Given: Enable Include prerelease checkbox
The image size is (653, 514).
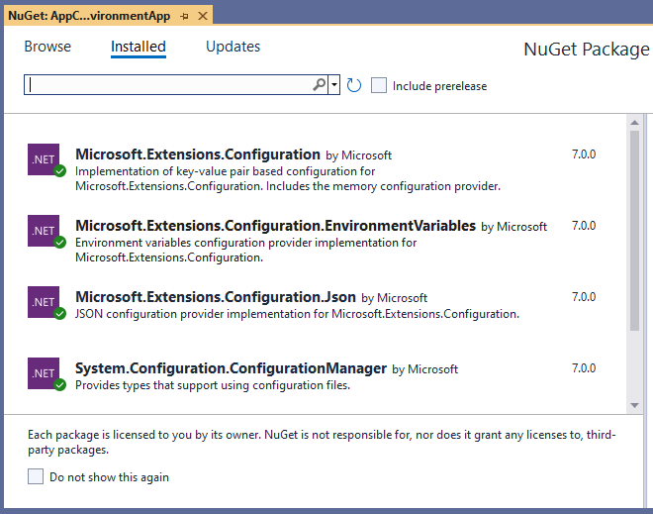Looking at the screenshot, I should (x=379, y=85).
